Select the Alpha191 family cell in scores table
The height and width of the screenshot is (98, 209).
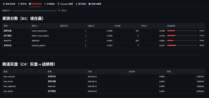click(16, 41)
